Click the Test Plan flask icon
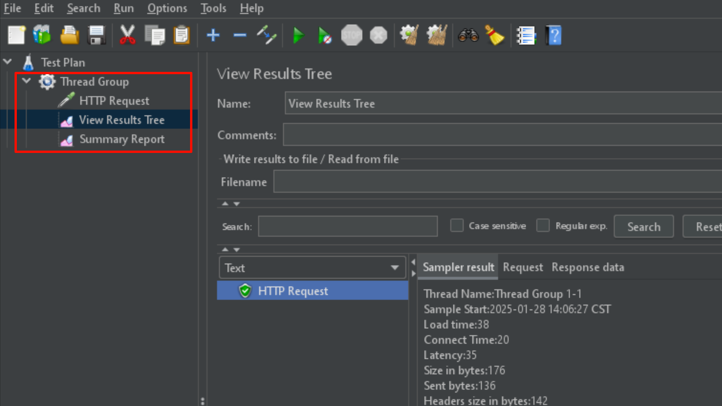The height and width of the screenshot is (406, 722). [28, 62]
